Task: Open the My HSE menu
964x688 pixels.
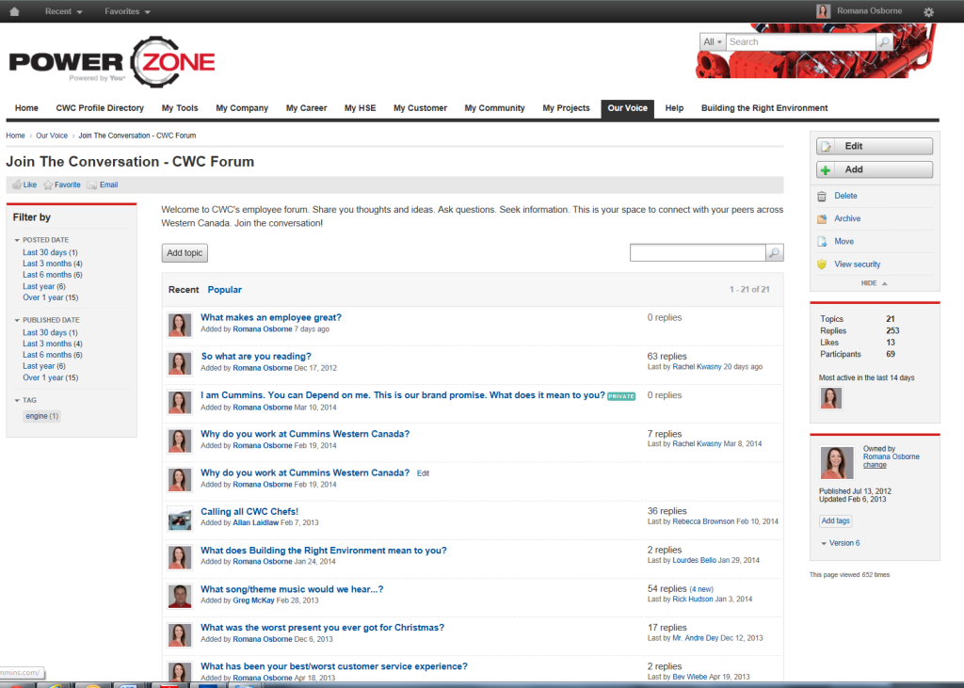Action: point(360,108)
